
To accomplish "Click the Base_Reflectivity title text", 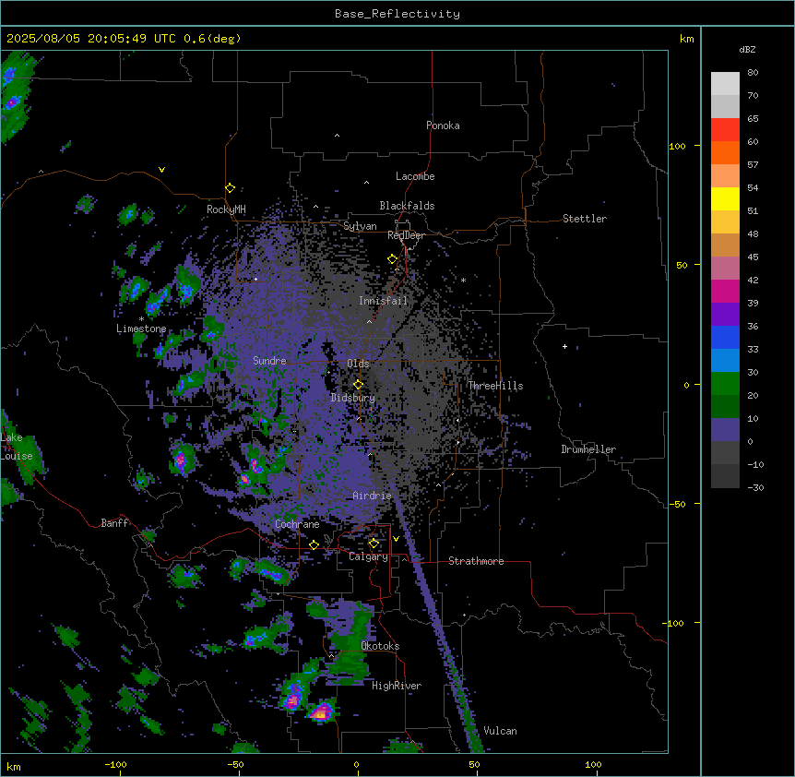I will tap(397, 14).
